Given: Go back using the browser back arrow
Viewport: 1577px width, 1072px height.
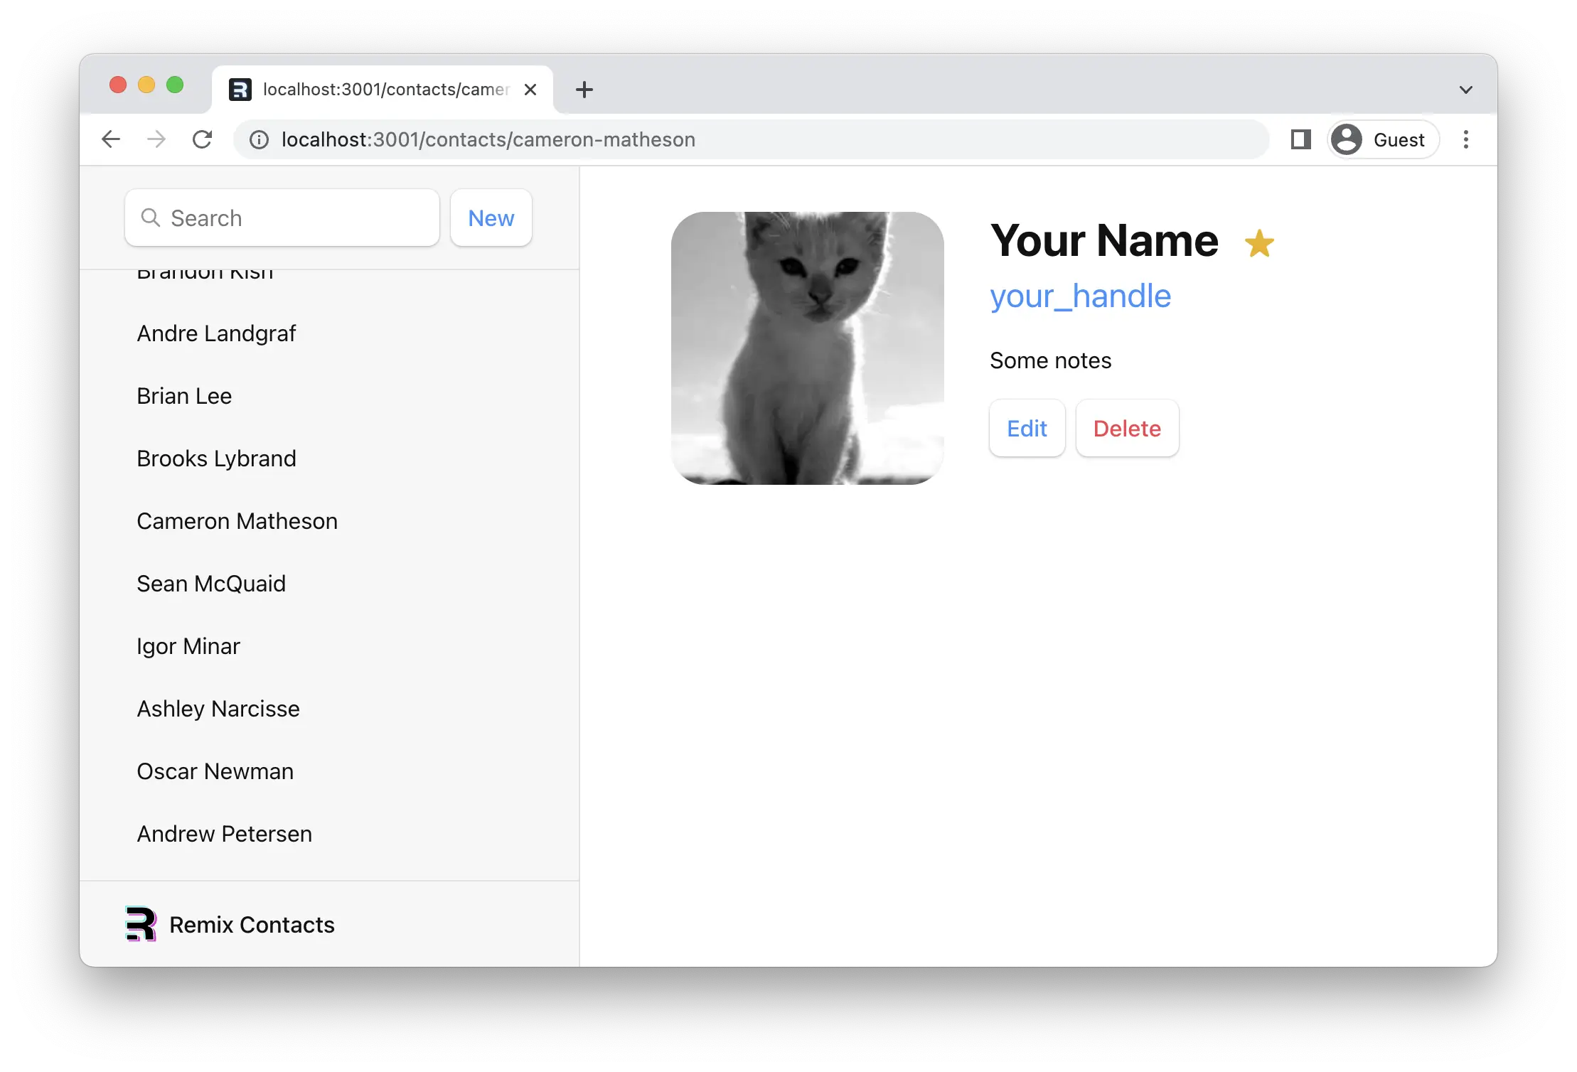Looking at the screenshot, I should [111, 139].
